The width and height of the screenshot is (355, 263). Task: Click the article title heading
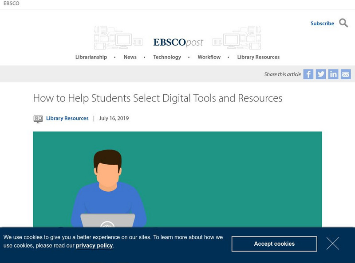coord(158,98)
